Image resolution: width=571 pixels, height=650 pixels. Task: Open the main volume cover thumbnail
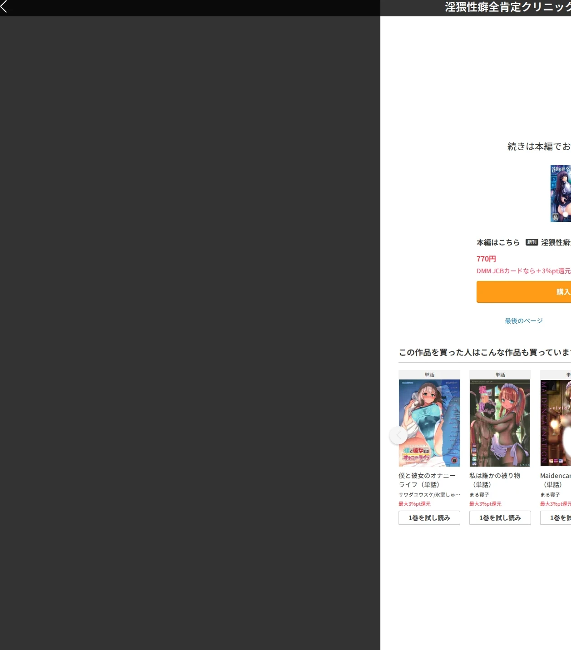click(x=561, y=193)
